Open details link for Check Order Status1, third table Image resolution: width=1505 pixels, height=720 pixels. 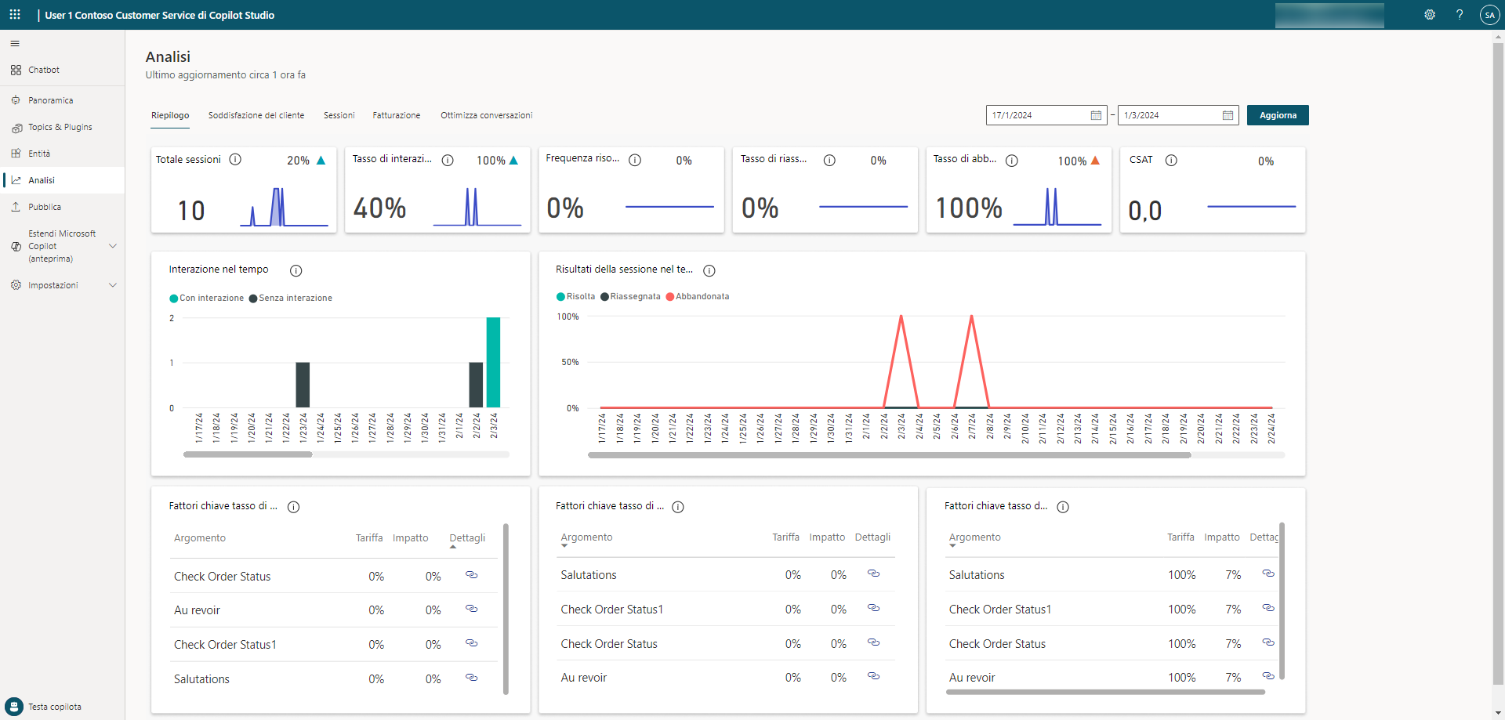[x=1268, y=608]
